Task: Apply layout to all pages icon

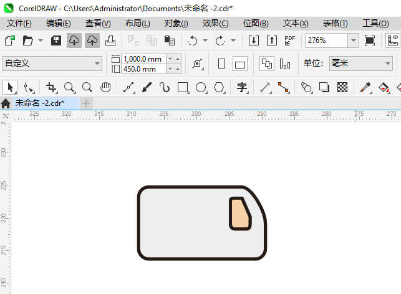Action: click(267, 64)
